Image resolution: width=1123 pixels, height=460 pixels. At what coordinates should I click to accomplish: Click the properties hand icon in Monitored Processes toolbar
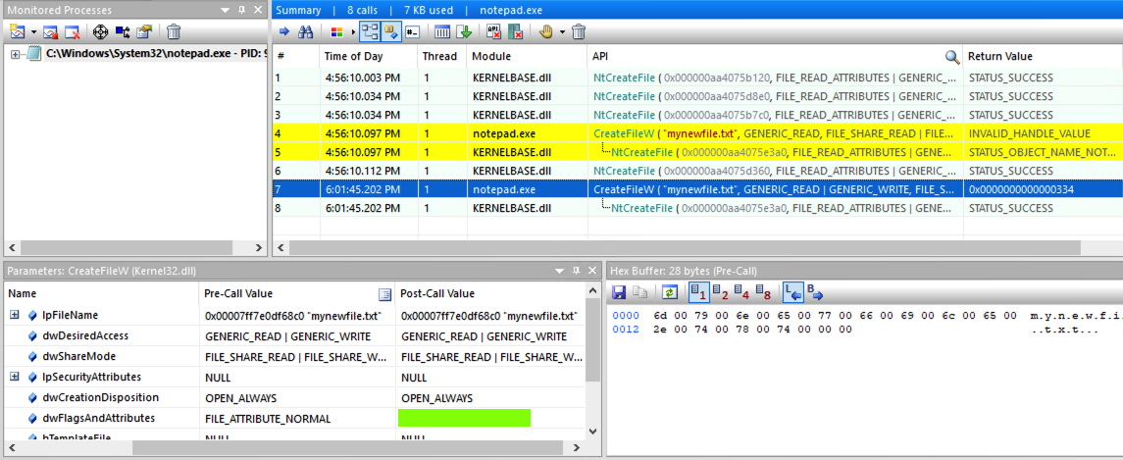point(144,31)
